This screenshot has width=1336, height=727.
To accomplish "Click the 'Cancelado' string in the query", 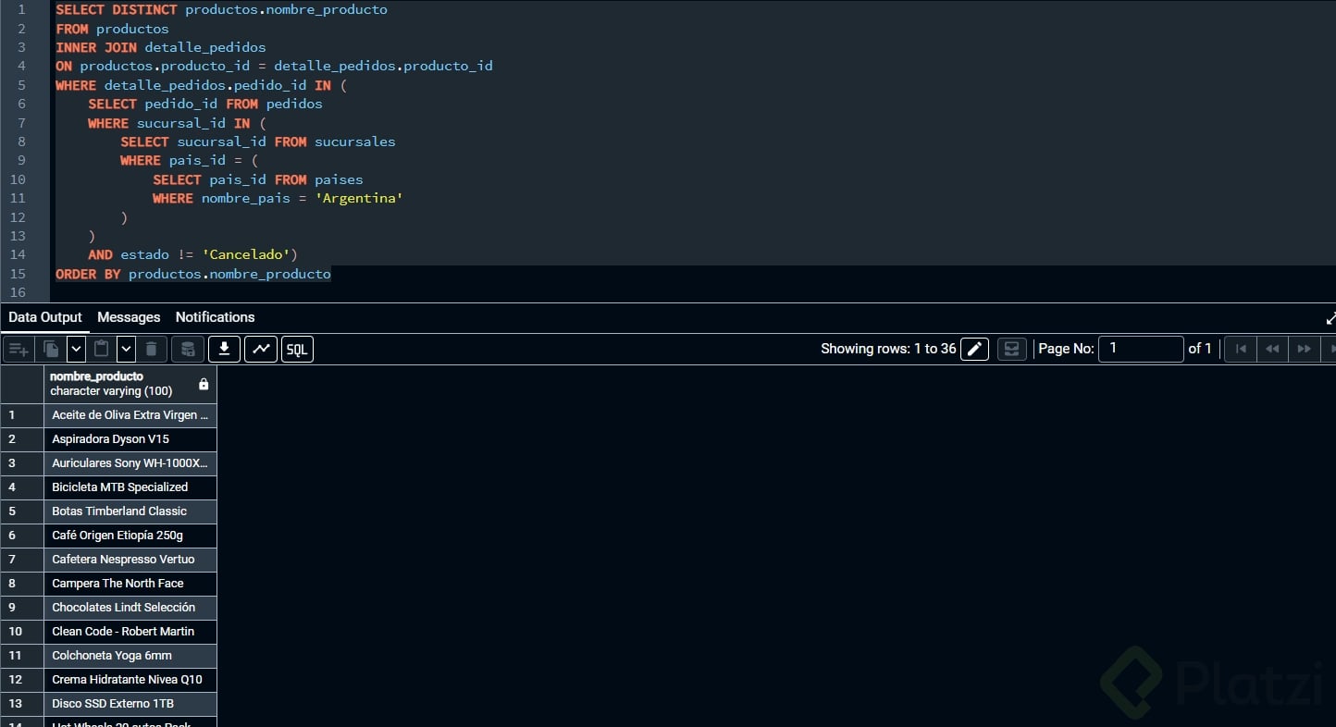I will 246,254.
